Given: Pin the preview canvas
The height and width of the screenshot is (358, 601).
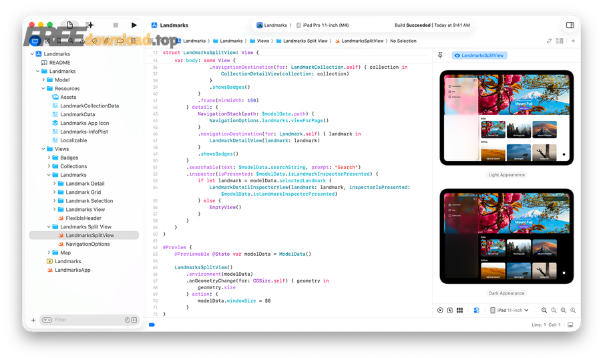Looking at the screenshot, I should [440, 55].
